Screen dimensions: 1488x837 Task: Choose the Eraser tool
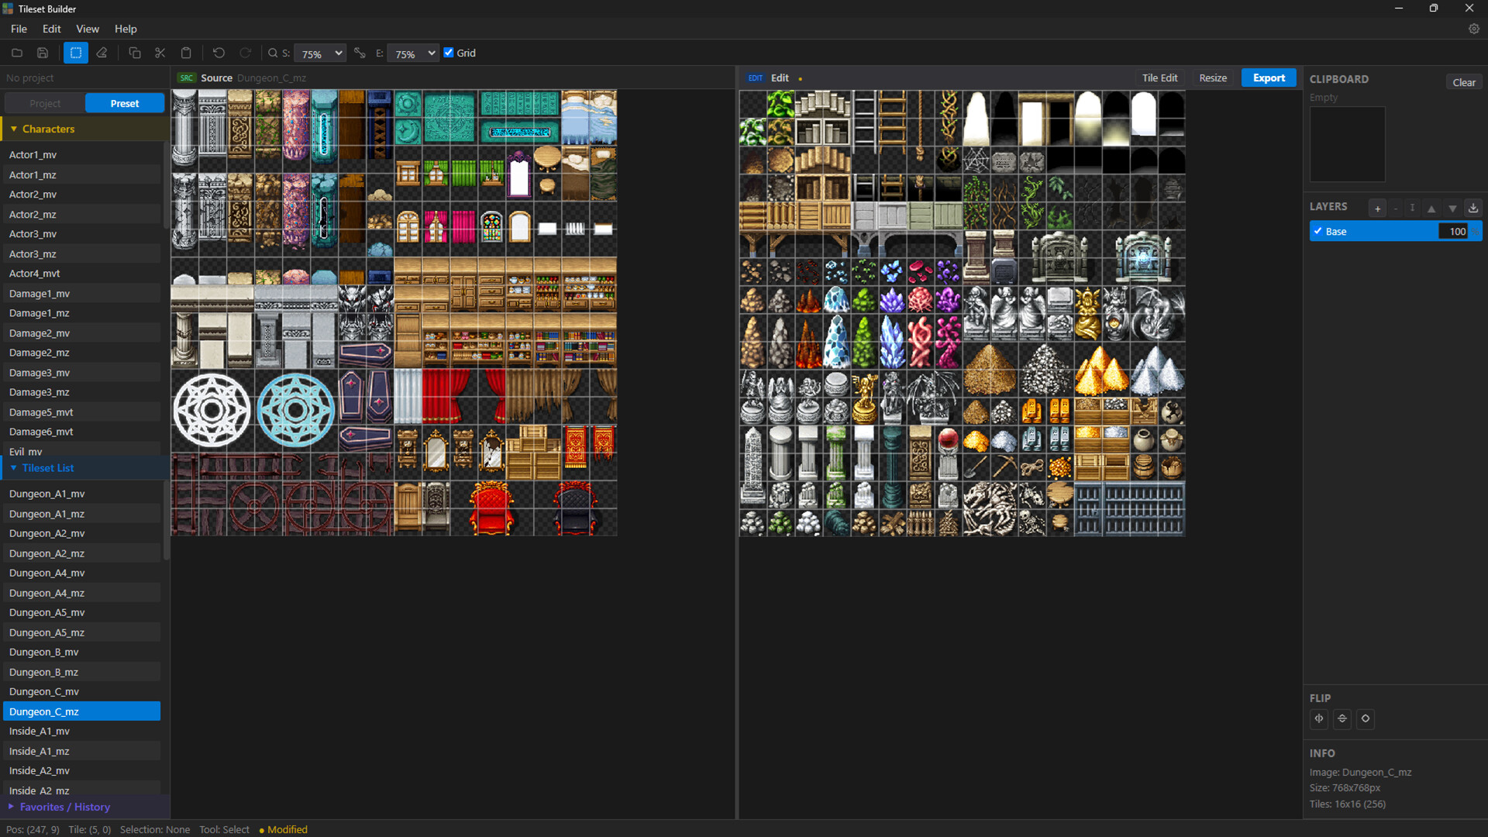click(x=102, y=53)
